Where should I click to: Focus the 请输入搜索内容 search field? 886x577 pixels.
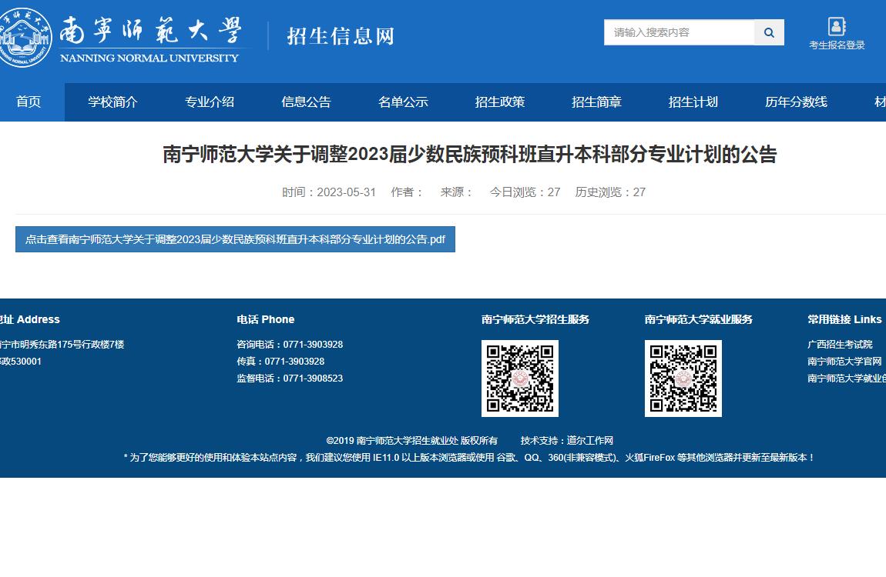[680, 33]
